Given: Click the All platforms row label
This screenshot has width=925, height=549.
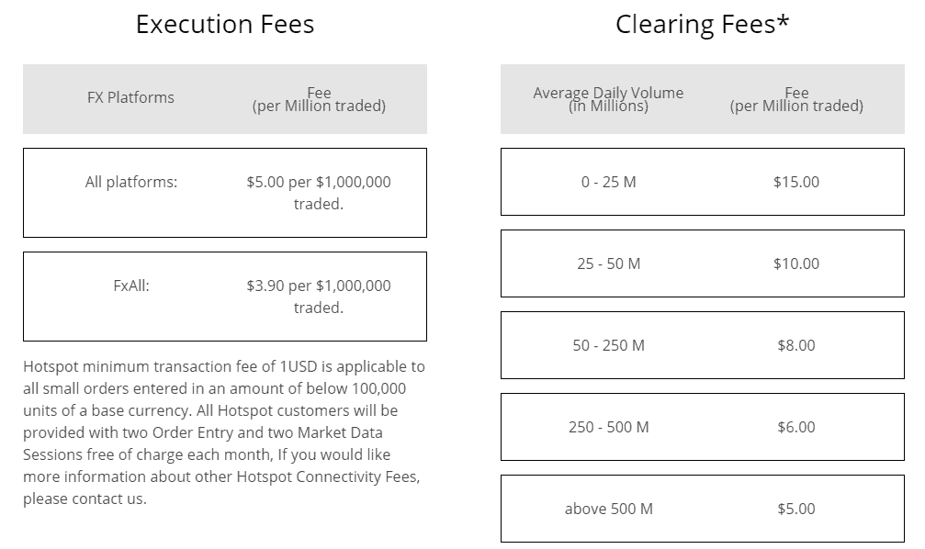Looking at the screenshot, I should click(x=131, y=182).
